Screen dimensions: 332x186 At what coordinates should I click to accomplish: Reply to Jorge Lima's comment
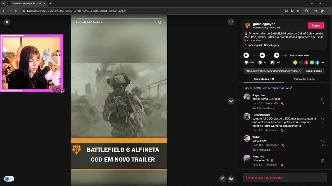point(272,103)
